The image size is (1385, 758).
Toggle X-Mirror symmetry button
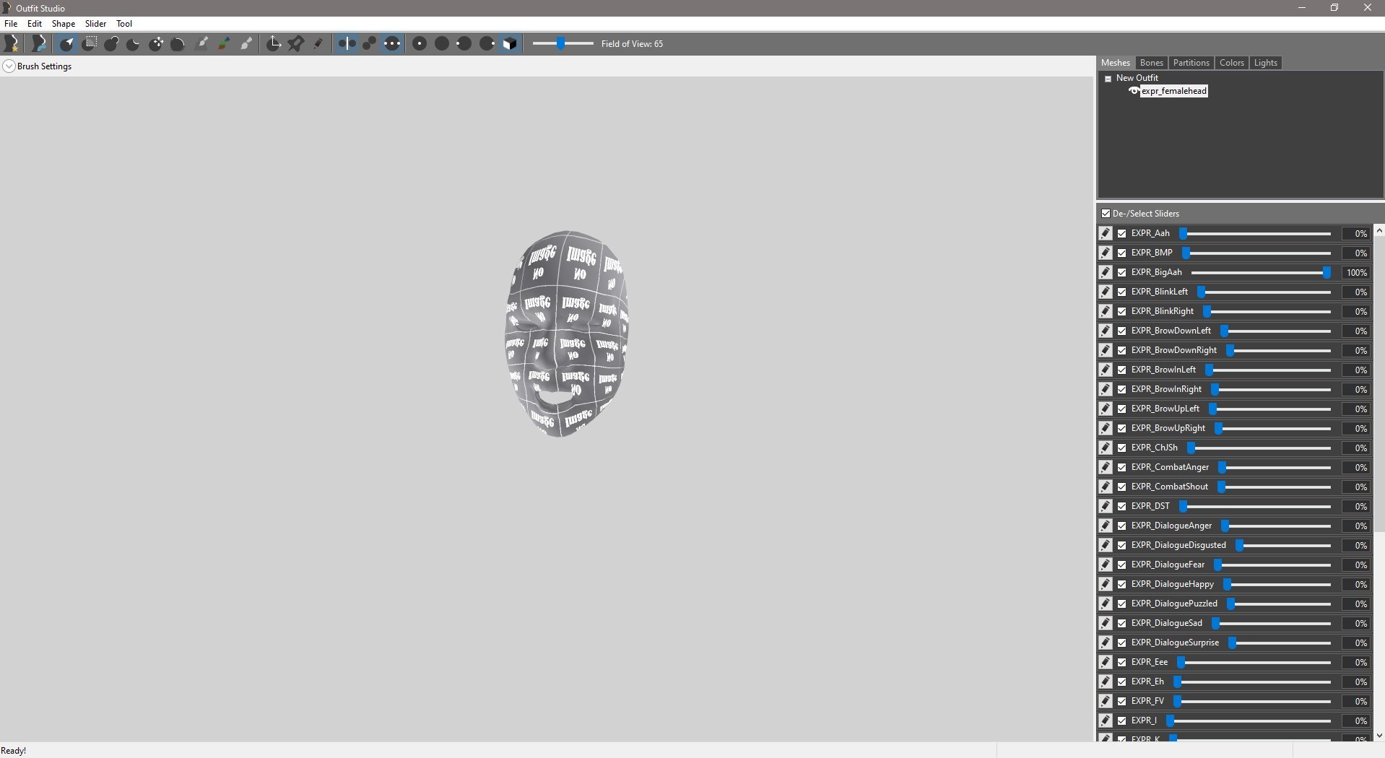[347, 44]
